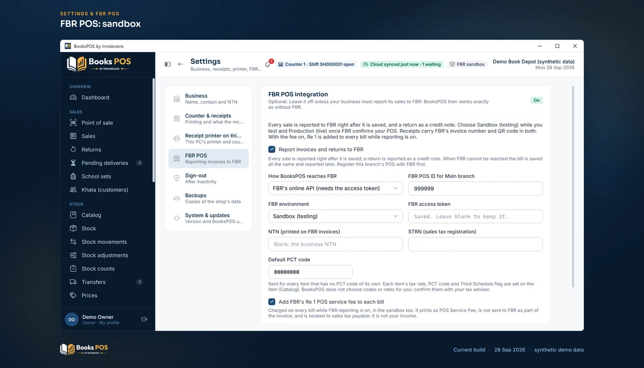
Task: Click the STRN input field
Action: (475, 244)
